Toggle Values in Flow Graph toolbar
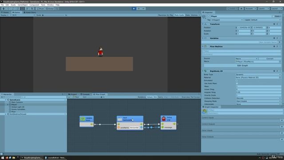Screen dimensions: 284x160 coord(150,97)
